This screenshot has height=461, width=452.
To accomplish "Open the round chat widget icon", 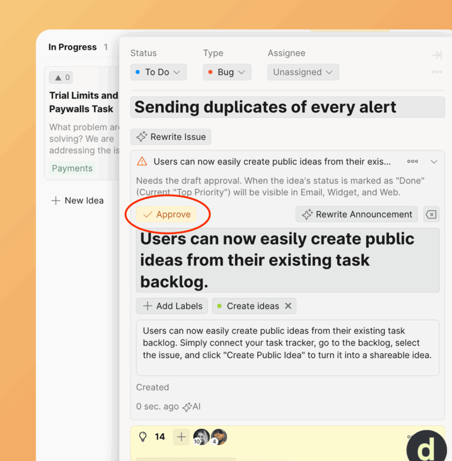I will [428, 446].
